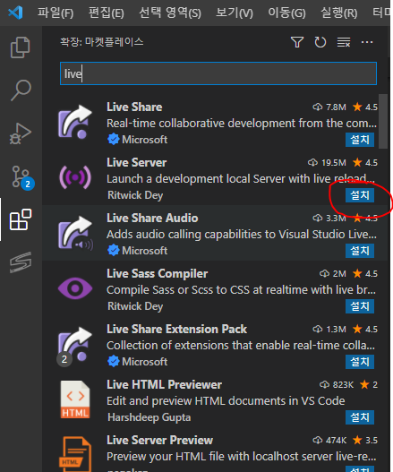Clear extension search results icon
This screenshot has width=393, height=472.
[344, 42]
